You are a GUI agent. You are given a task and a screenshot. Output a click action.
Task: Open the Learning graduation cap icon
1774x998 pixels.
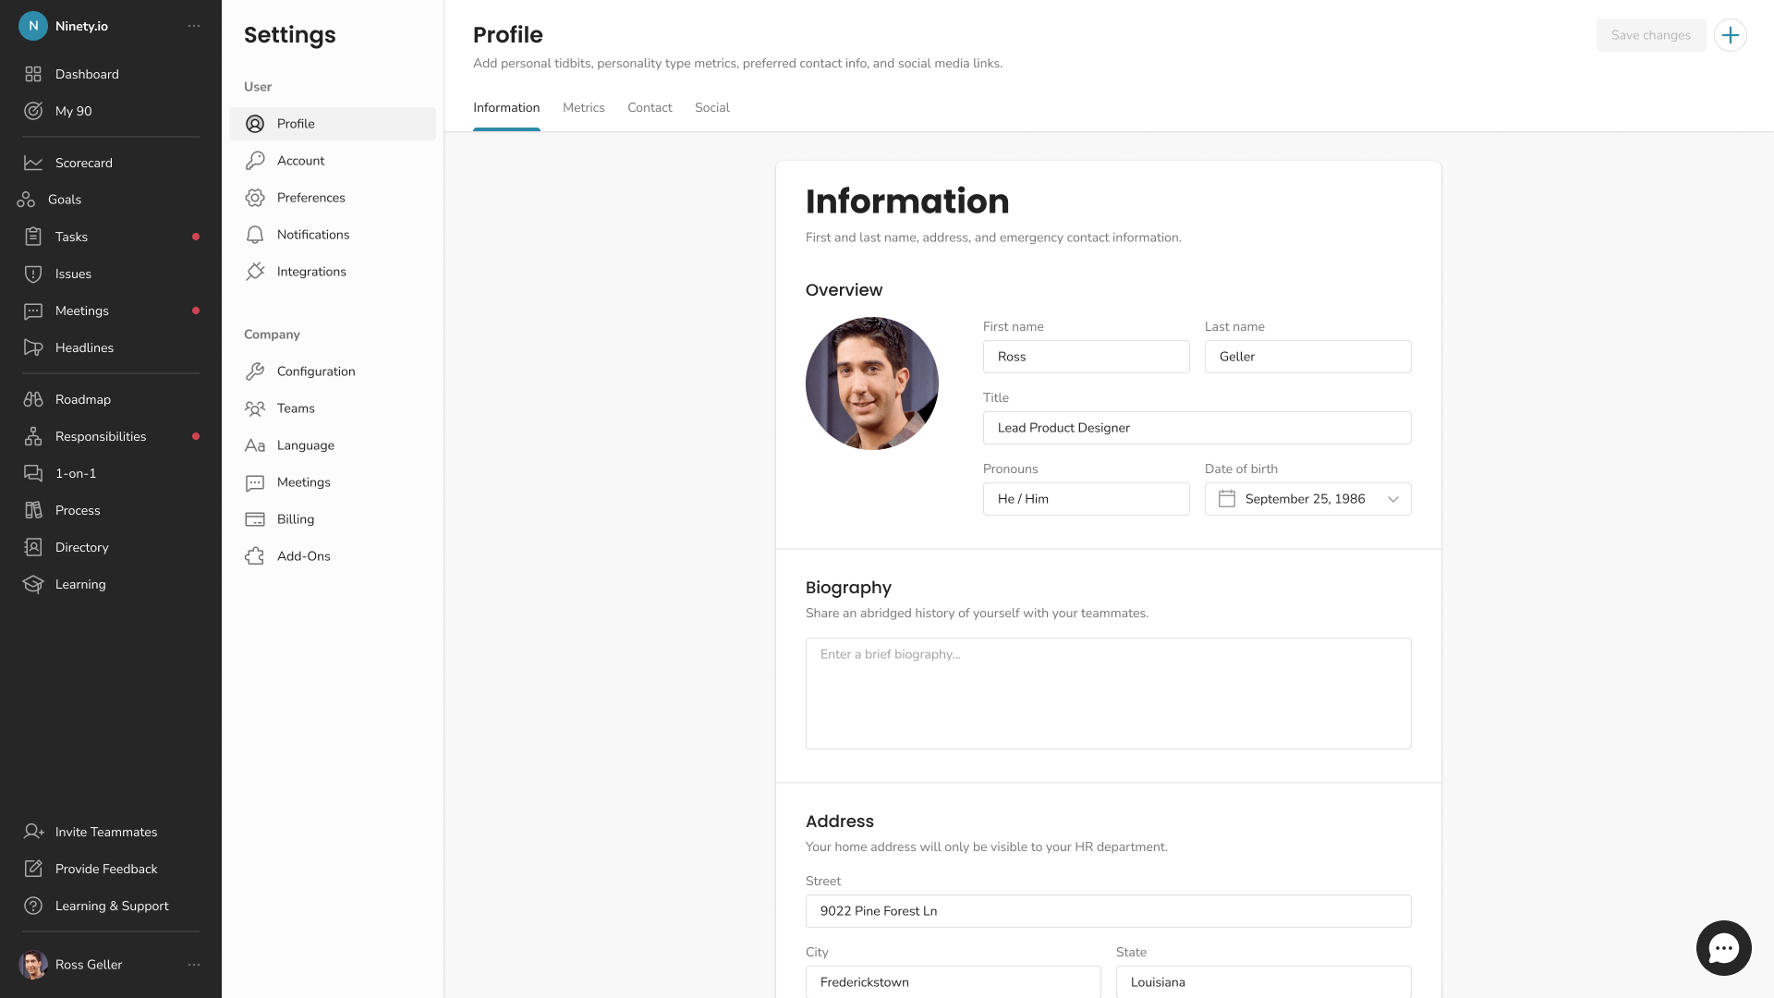click(33, 584)
